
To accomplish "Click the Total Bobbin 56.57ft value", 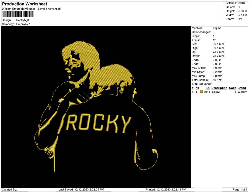I will (x=217, y=80).
